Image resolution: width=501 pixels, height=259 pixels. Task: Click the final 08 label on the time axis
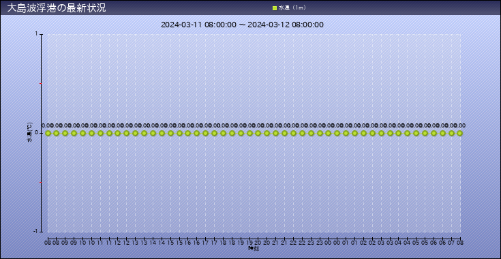coord(460,243)
